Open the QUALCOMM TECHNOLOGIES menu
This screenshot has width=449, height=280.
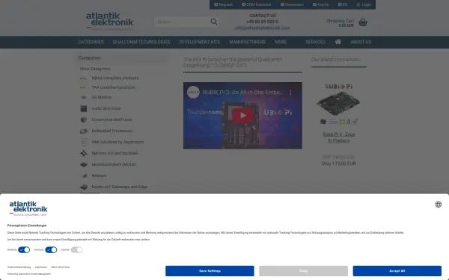[141, 42]
